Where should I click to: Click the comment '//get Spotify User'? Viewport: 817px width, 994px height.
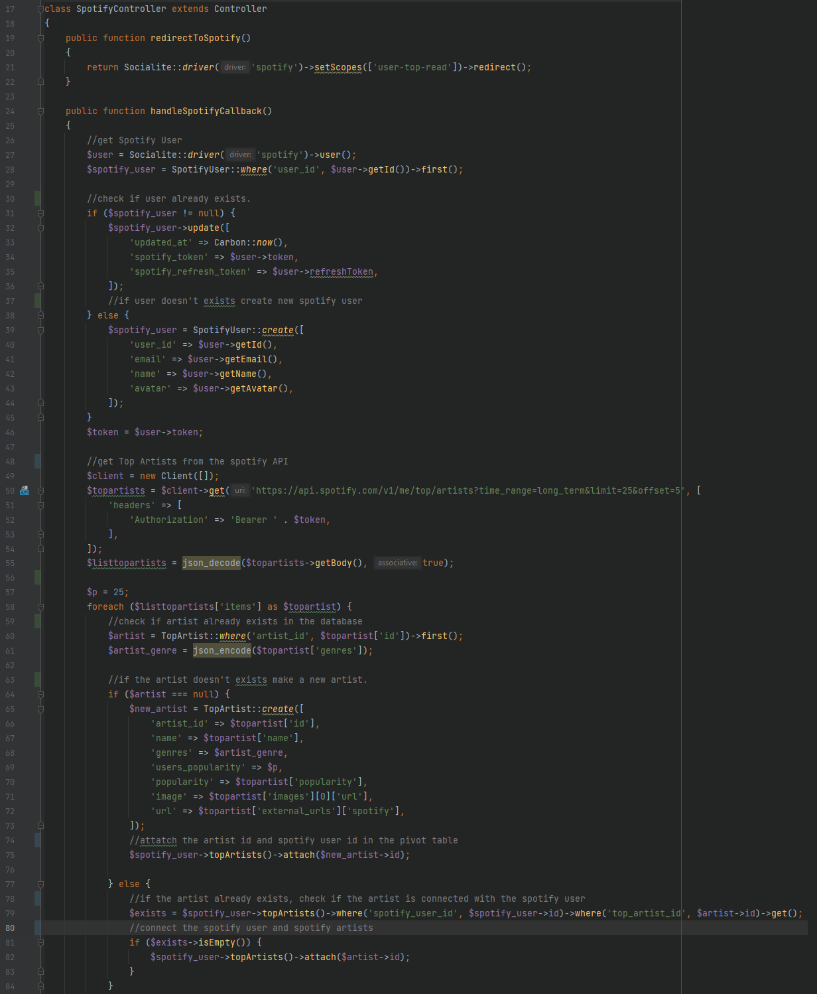coord(135,141)
